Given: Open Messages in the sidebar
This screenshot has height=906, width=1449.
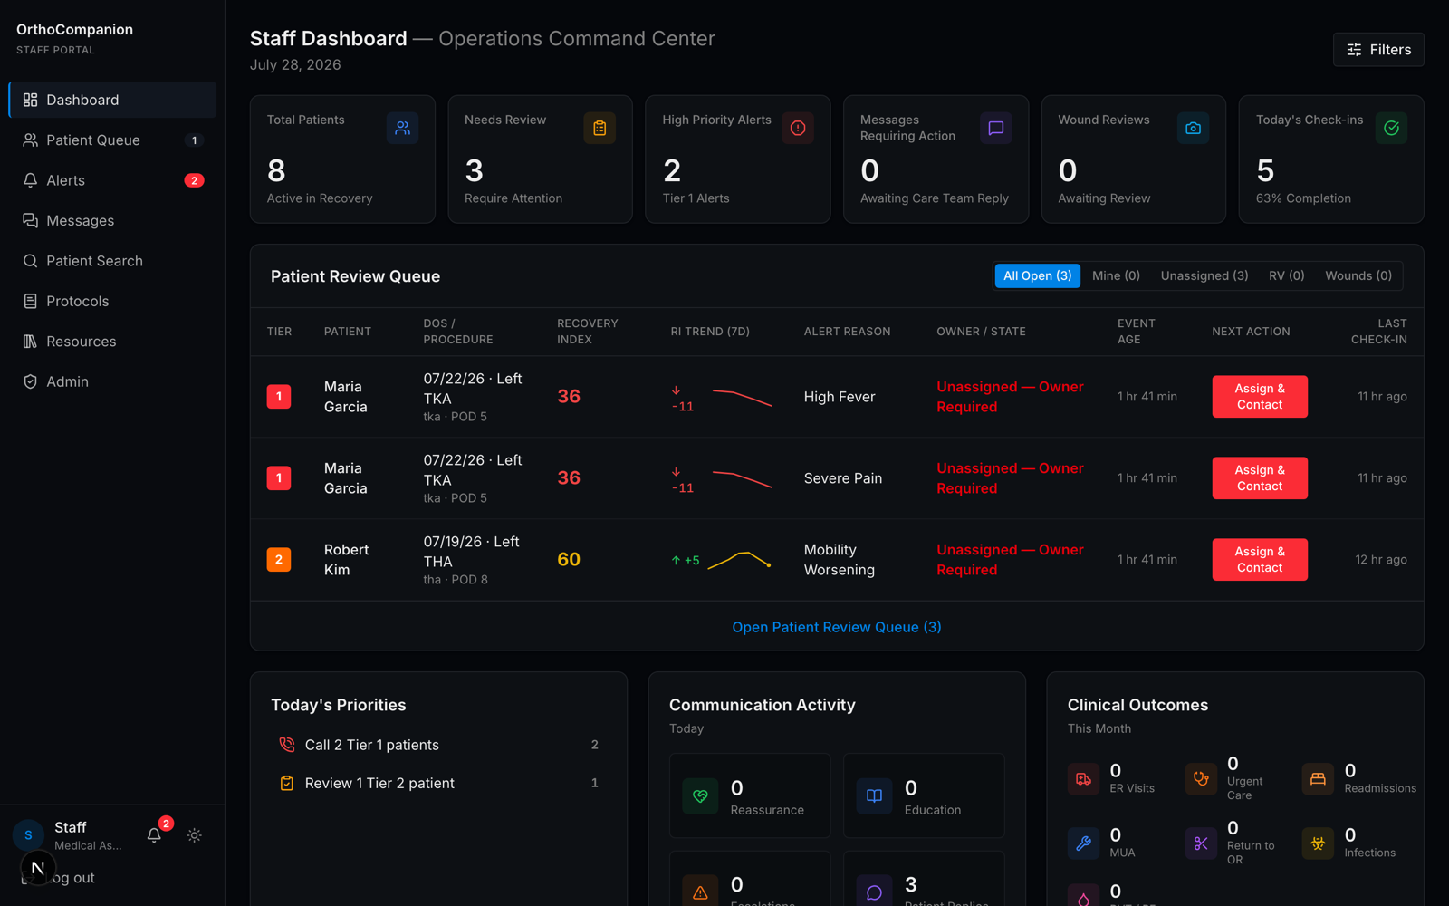Looking at the screenshot, I should 112,220.
